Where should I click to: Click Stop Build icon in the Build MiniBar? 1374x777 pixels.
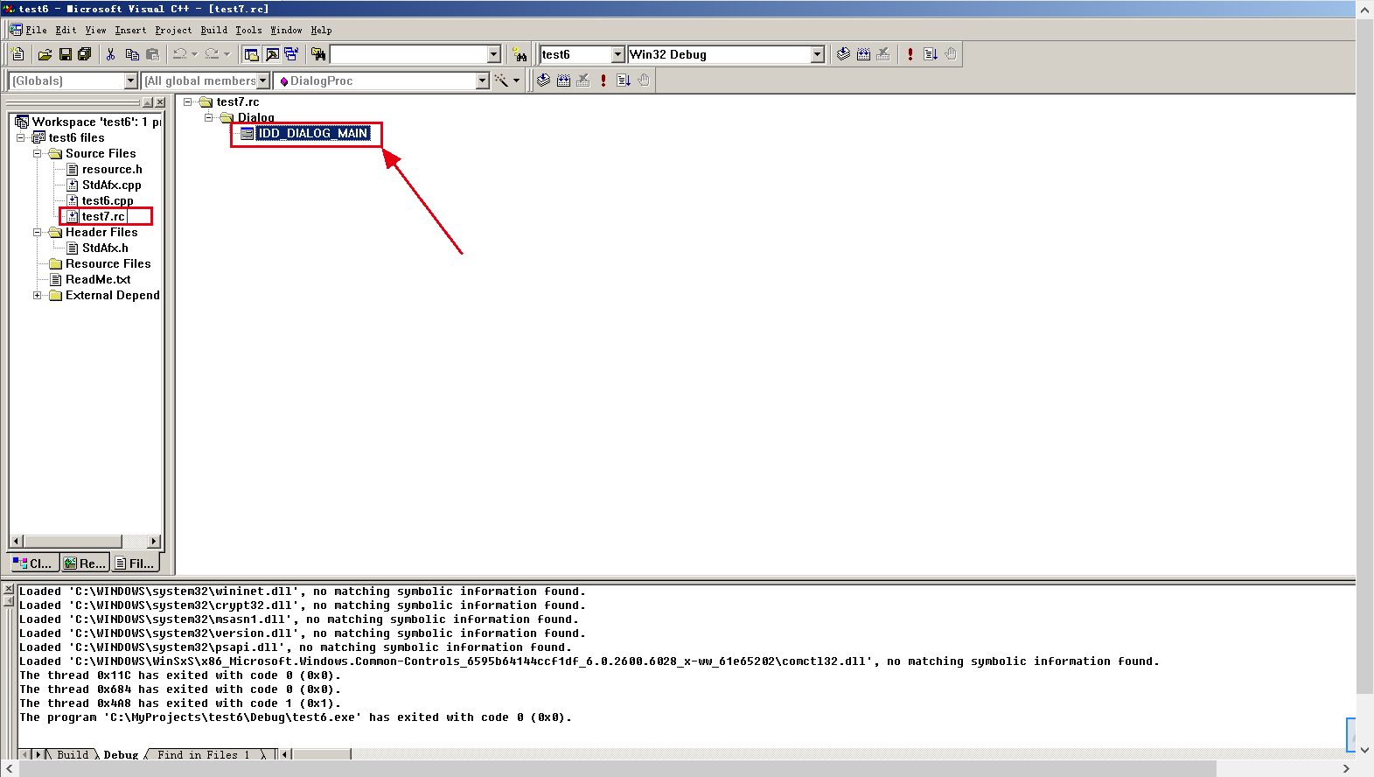click(x=583, y=80)
